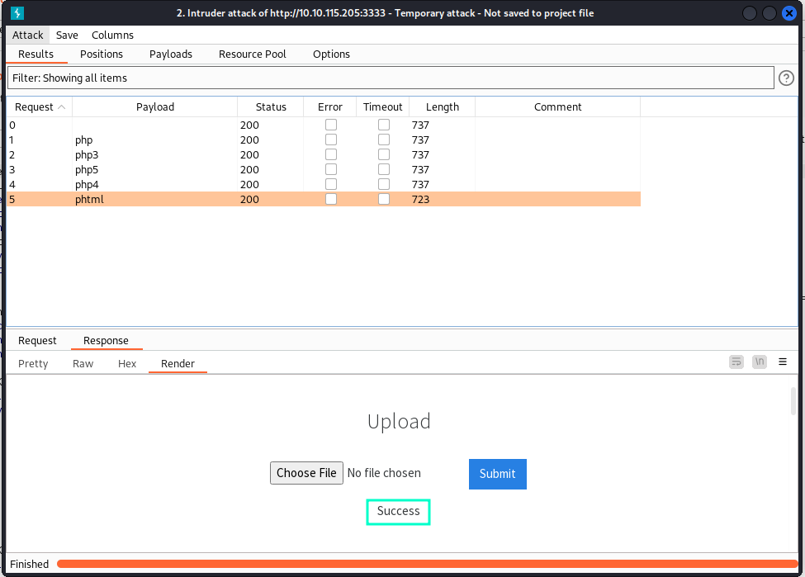Open the Columns menu
The height and width of the screenshot is (577, 805).
pyautogui.click(x=112, y=35)
